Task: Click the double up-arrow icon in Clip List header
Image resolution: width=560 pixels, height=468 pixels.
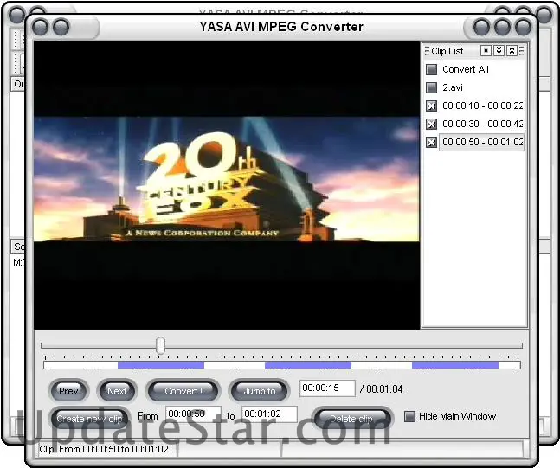Action: (512, 51)
